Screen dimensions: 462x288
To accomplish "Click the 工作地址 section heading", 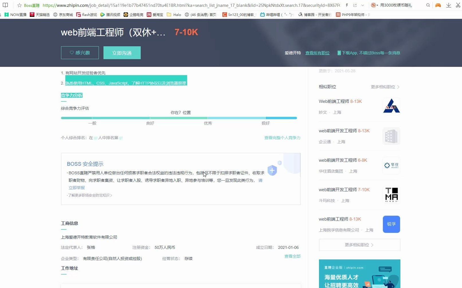I will (69, 268).
